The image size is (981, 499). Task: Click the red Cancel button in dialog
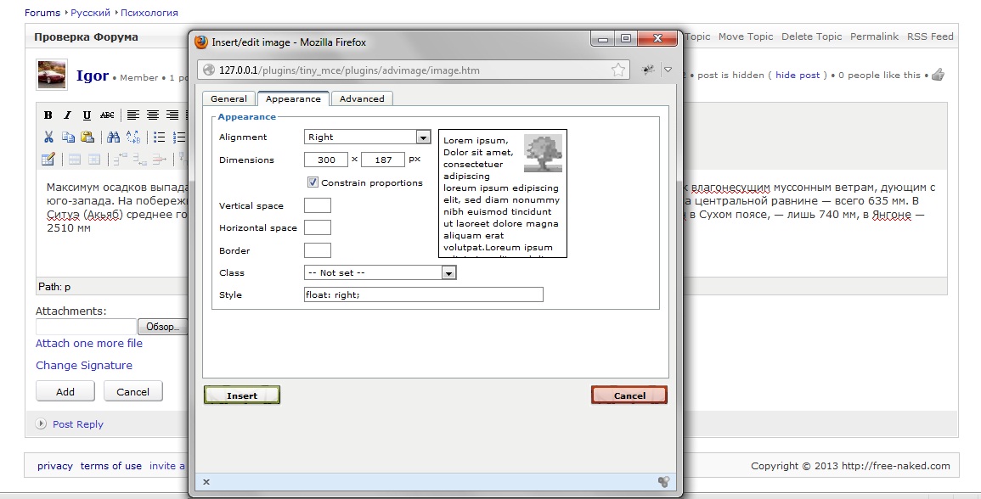coord(629,395)
